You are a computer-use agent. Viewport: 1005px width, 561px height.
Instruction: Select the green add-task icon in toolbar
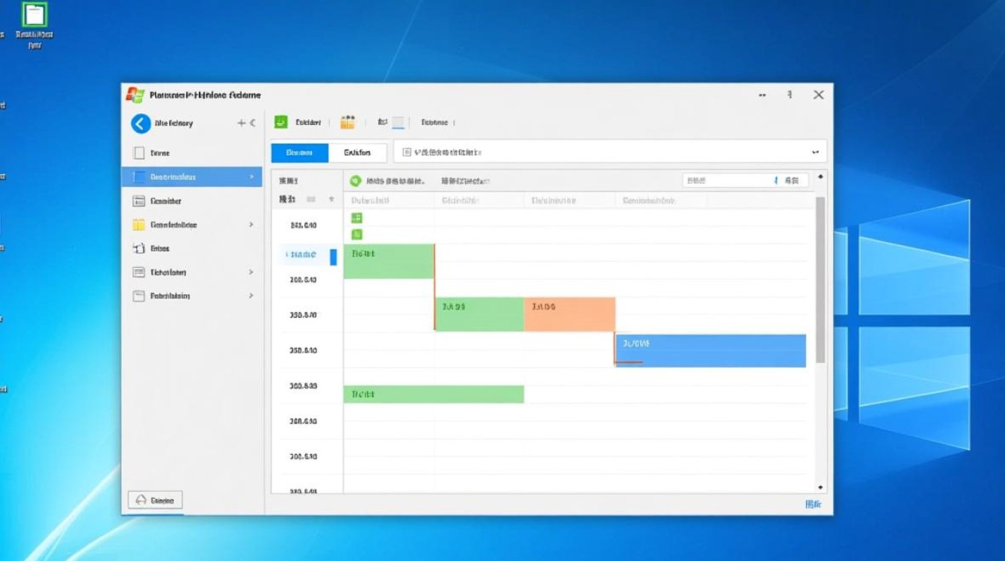coord(280,122)
